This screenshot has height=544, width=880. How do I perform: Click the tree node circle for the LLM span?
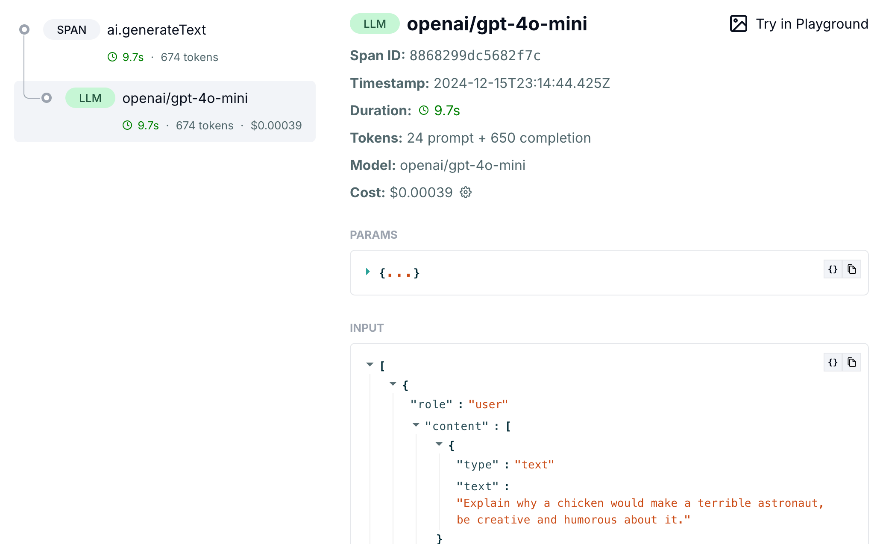click(x=47, y=98)
